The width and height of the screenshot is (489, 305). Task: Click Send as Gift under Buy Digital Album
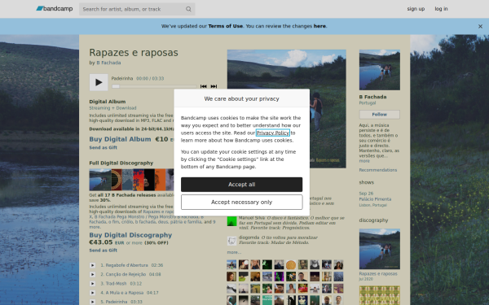pos(104,147)
